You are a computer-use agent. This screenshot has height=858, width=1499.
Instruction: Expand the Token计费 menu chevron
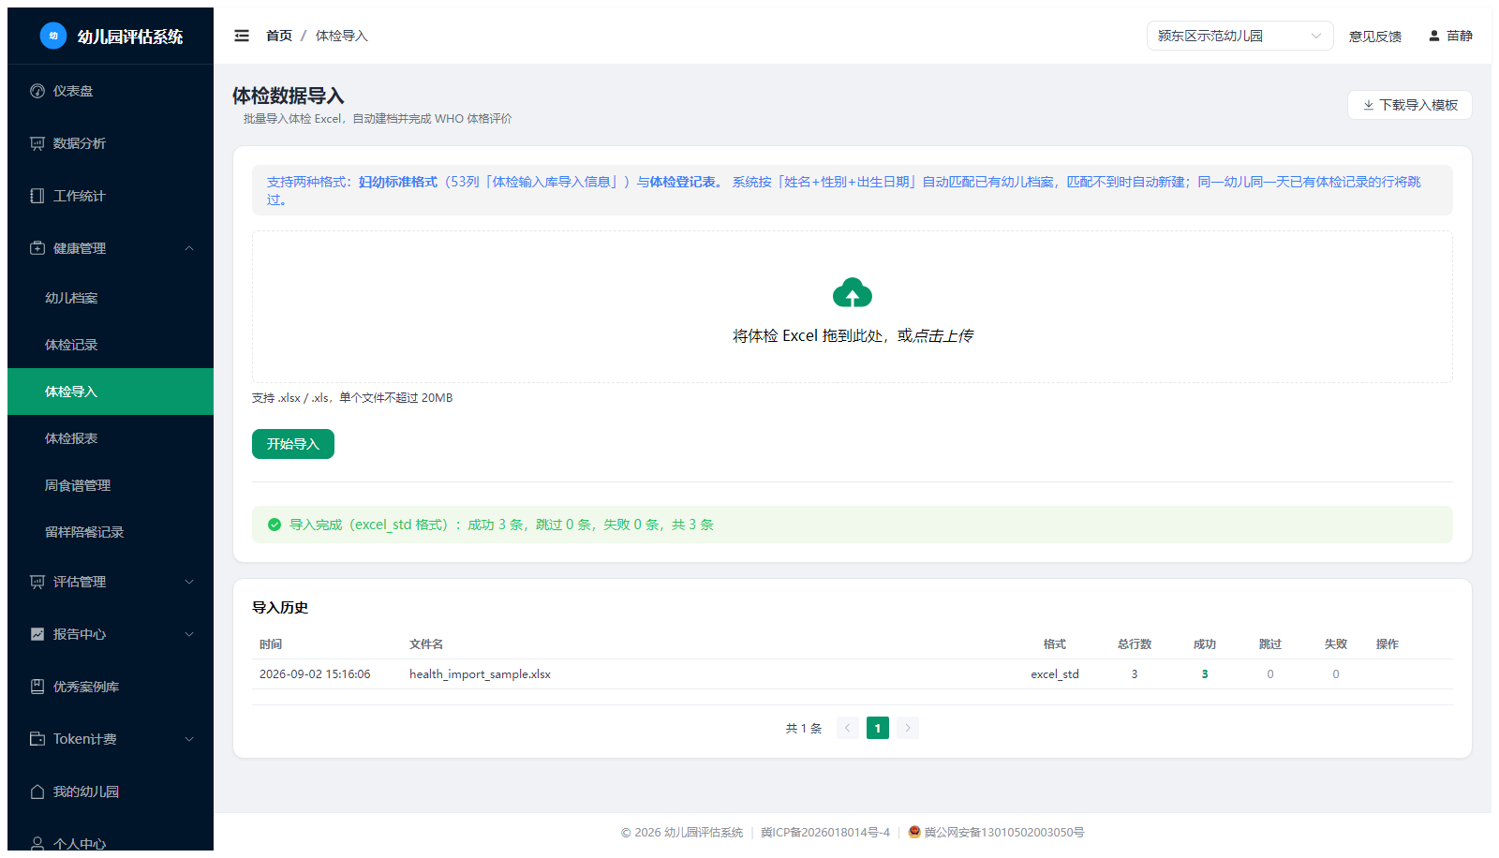pos(189,739)
